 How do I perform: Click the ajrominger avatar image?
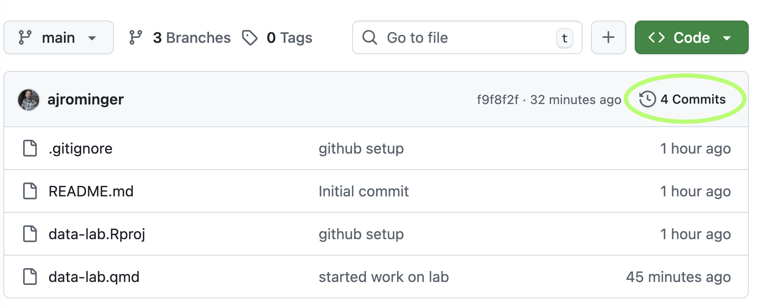pos(29,100)
